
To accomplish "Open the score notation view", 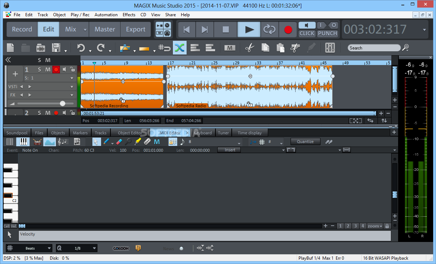I will (63, 142).
